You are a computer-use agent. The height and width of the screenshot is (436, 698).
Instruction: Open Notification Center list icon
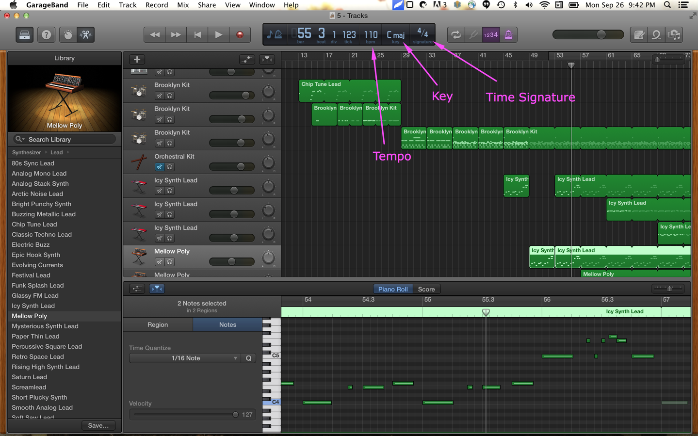tap(683, 5)
